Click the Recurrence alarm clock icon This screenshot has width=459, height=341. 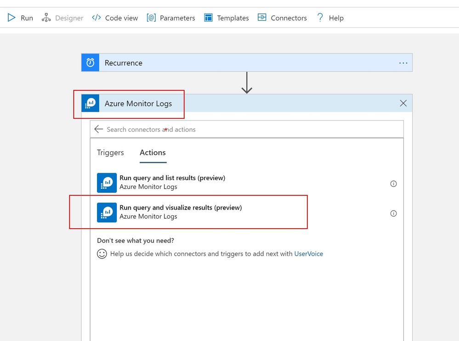(x=90, y=62)
